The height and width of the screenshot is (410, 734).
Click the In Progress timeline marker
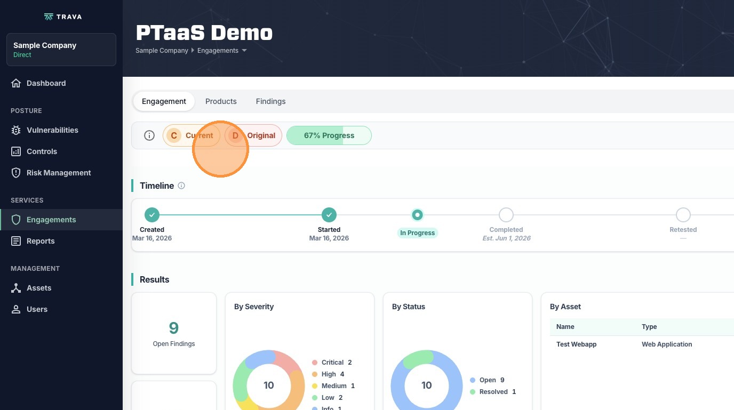418,215
